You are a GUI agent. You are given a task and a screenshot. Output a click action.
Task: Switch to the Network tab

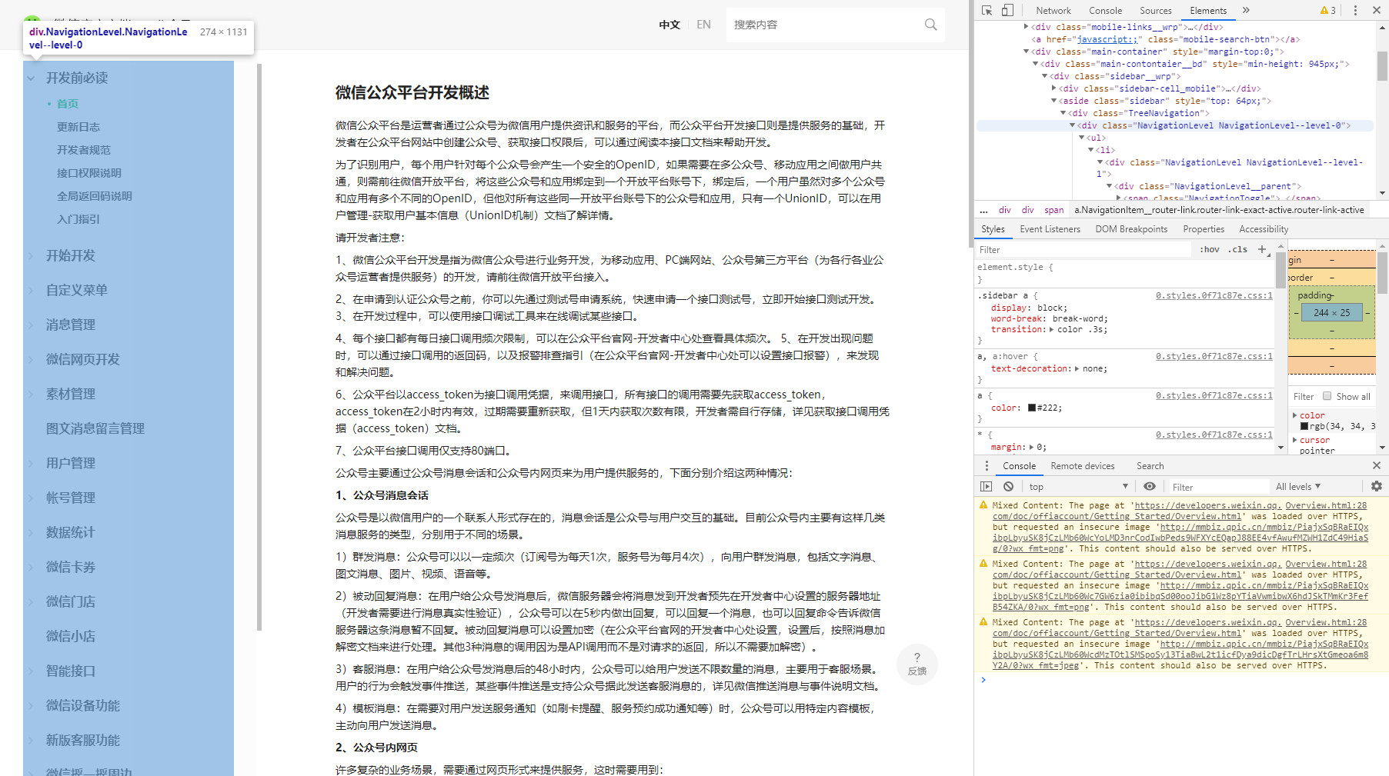click(1053, 10)
